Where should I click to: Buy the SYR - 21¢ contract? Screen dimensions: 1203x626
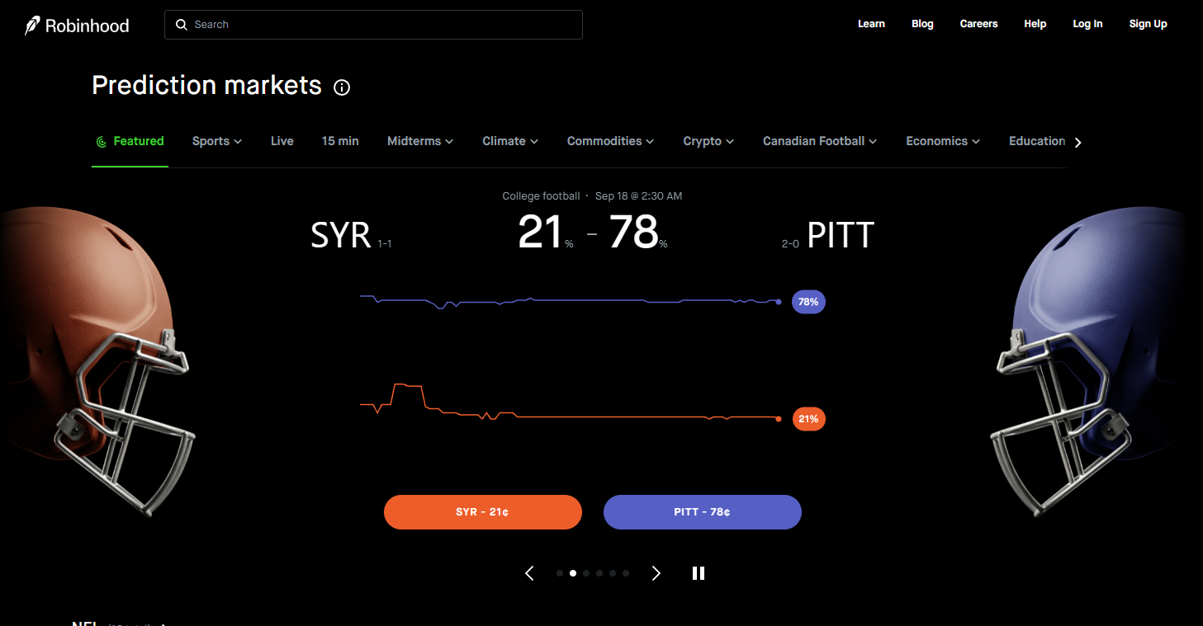[483, 512]
